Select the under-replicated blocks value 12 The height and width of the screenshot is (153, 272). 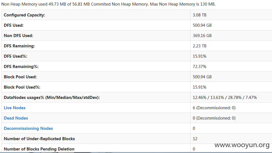195,139
